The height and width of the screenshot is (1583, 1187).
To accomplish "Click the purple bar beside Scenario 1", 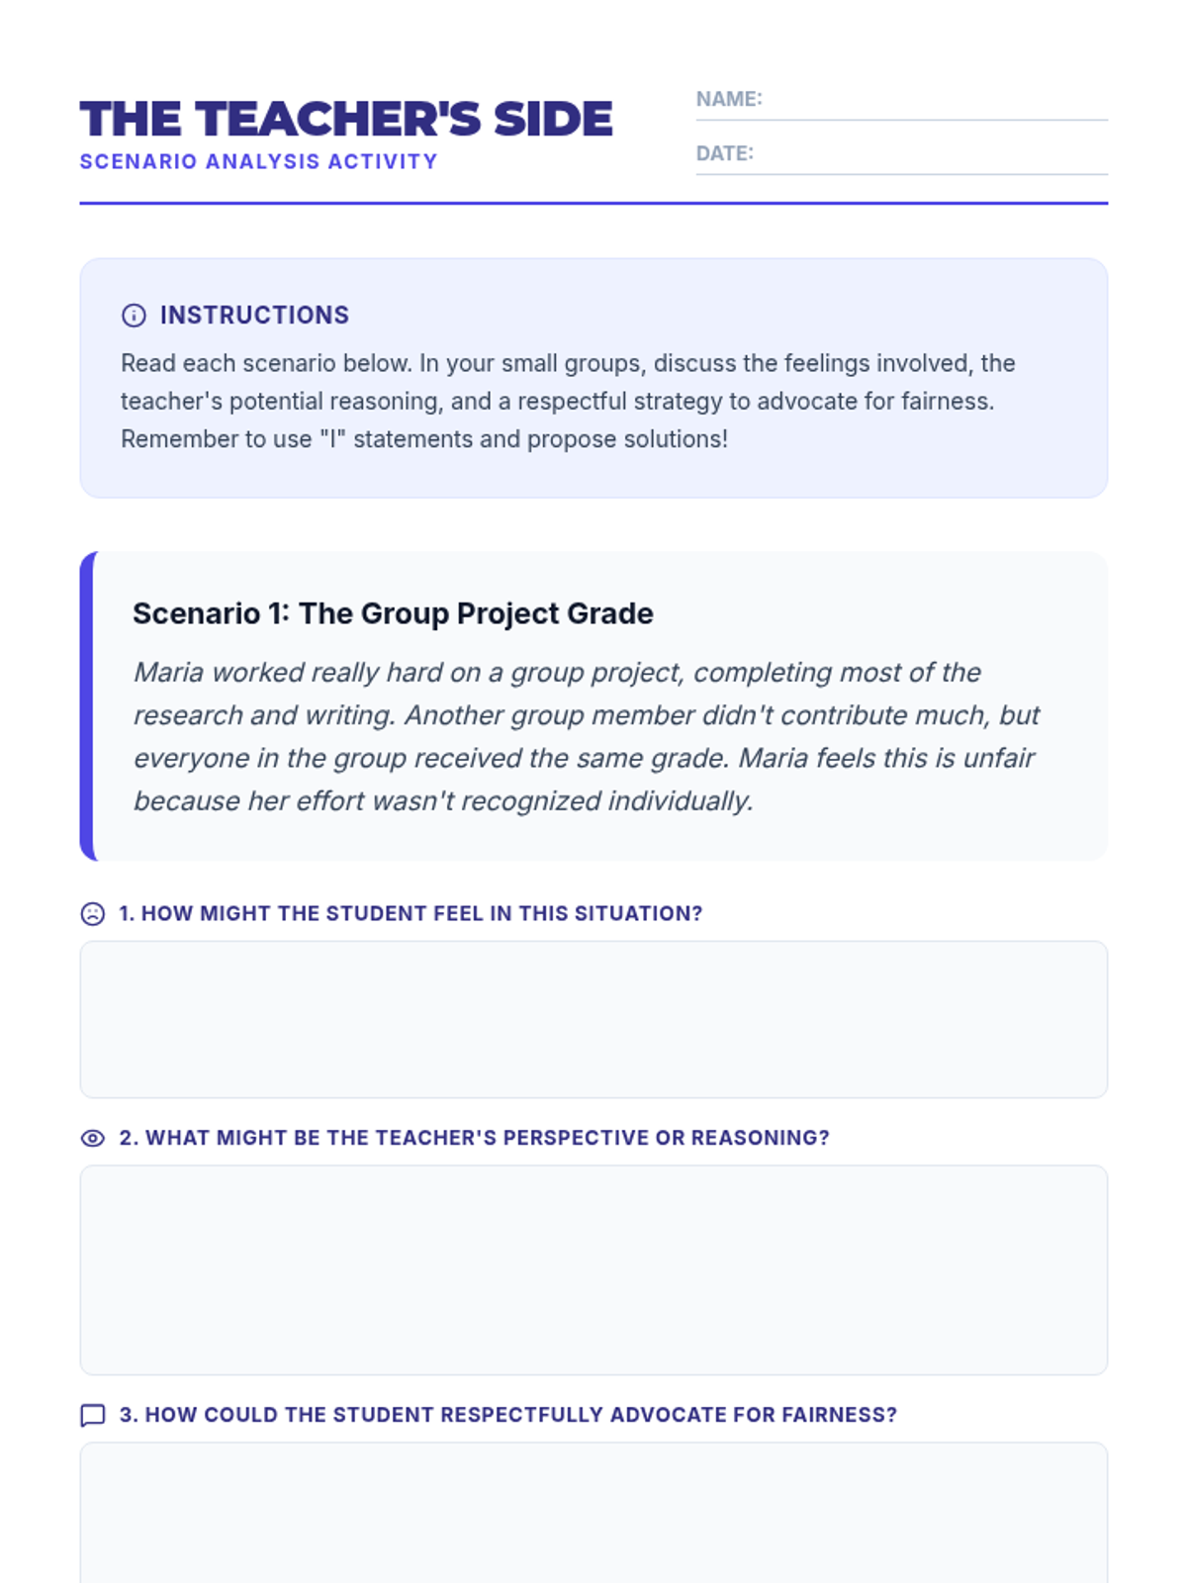I will (87, 706).
